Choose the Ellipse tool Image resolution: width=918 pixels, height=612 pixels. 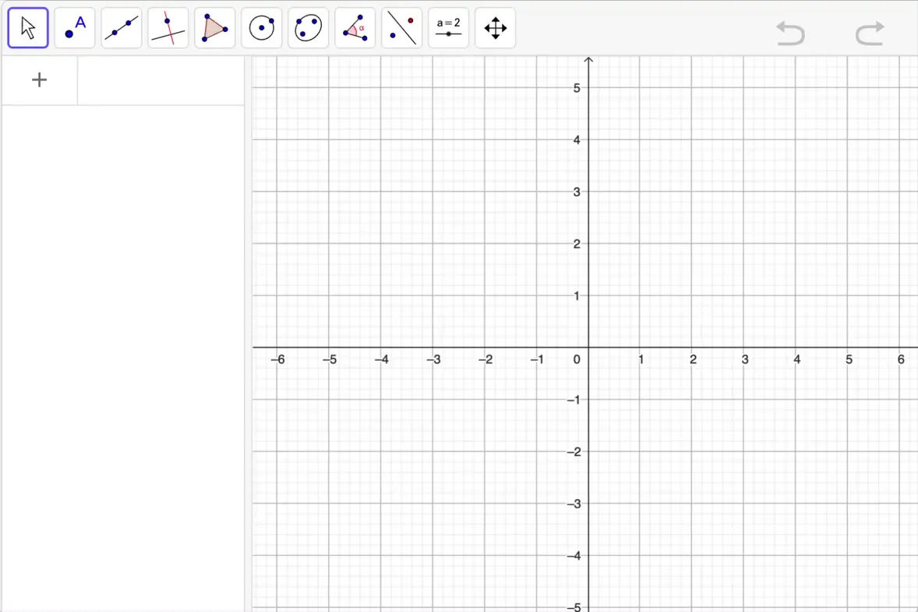tap(309, 28)
